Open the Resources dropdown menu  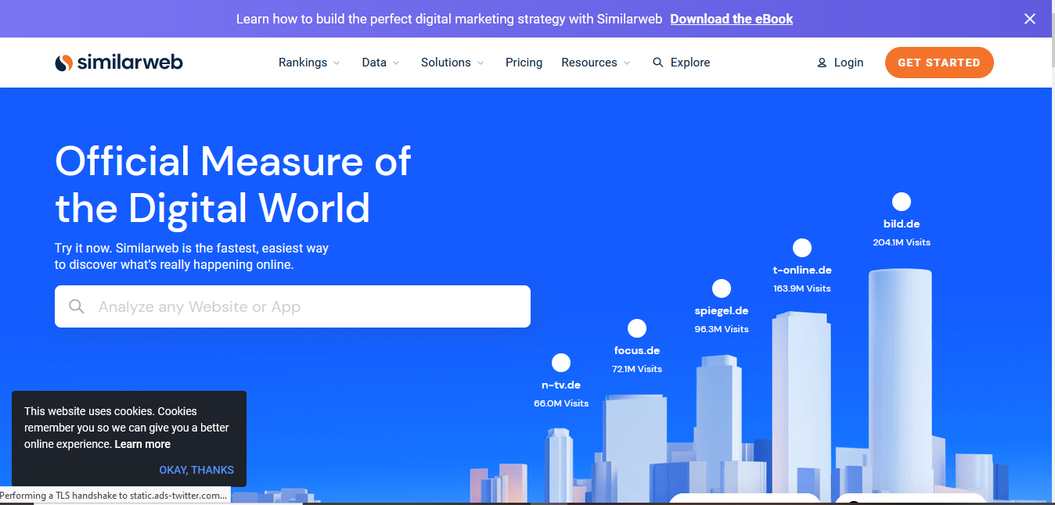click(x=596, y=63)
